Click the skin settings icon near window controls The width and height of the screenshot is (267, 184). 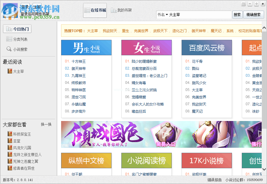click(x=243, y=4)
